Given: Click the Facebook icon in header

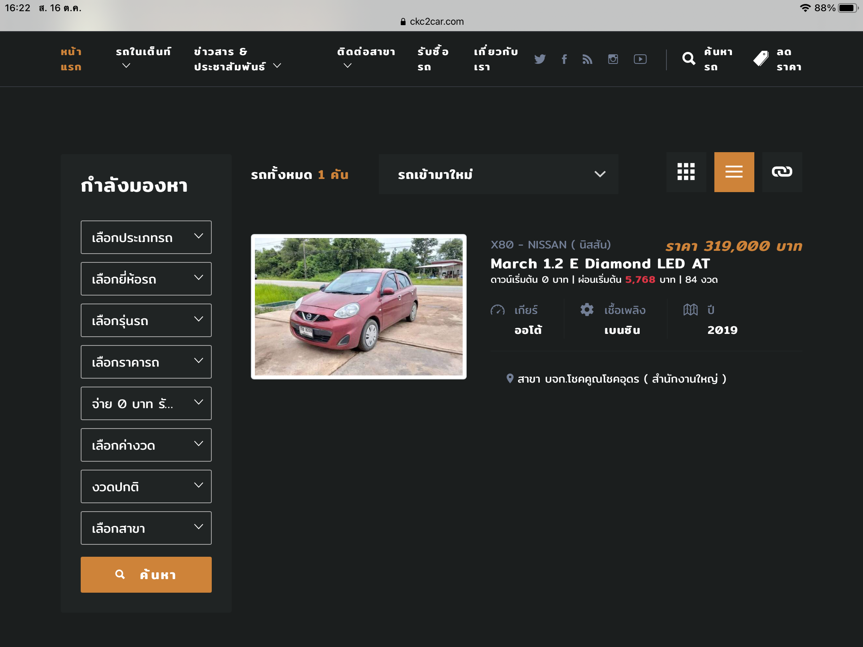Looking at the screenshot, I should [564, 59].
